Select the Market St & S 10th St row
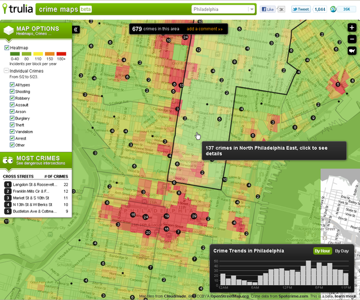Viewport: 360px width, 300px height. point(36,198)
